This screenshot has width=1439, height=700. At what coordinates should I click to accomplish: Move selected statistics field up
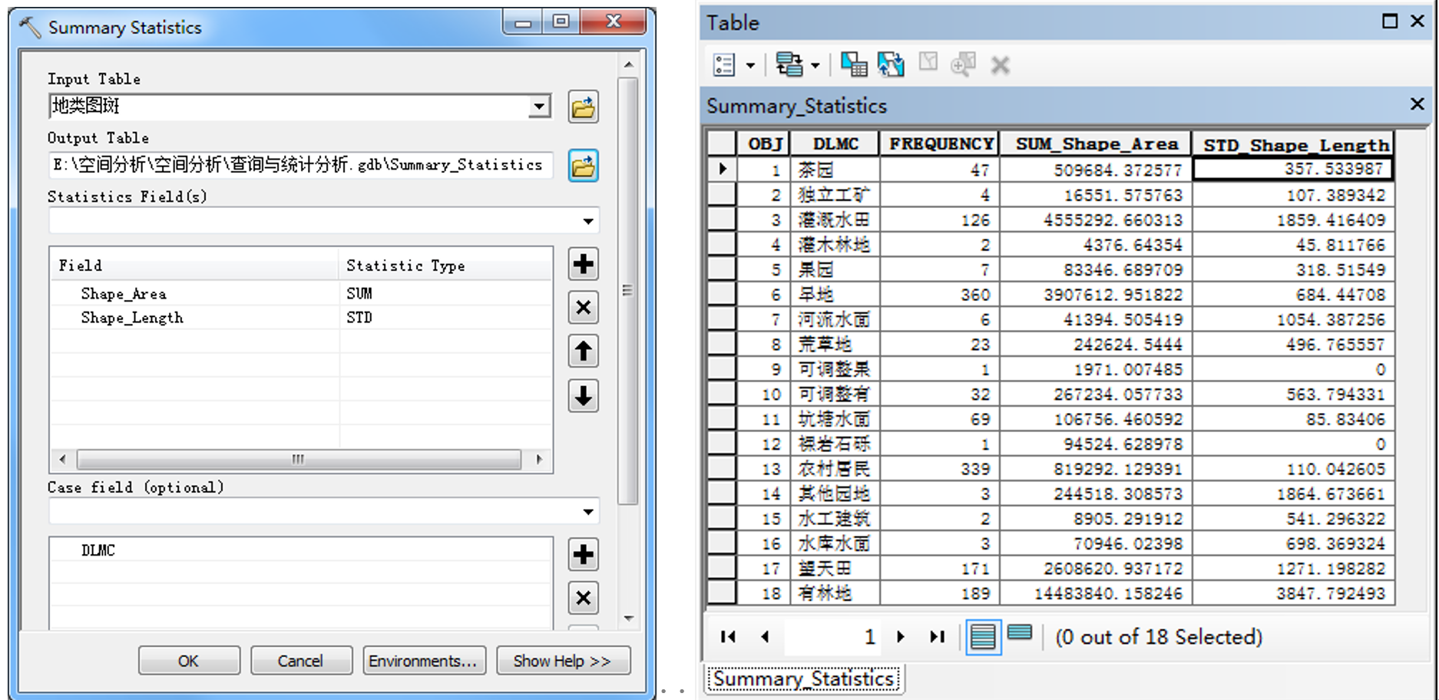[584, 352]
